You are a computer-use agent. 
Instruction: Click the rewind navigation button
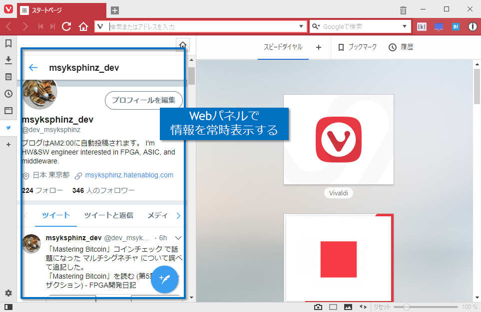pyautogui.click(x=40, y=26)
